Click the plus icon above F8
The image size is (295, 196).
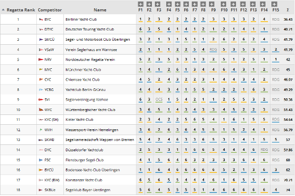[x=203, y=4]
